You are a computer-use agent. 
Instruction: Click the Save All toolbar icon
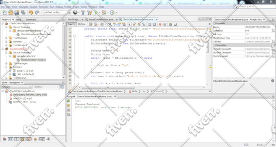[23, 13]
